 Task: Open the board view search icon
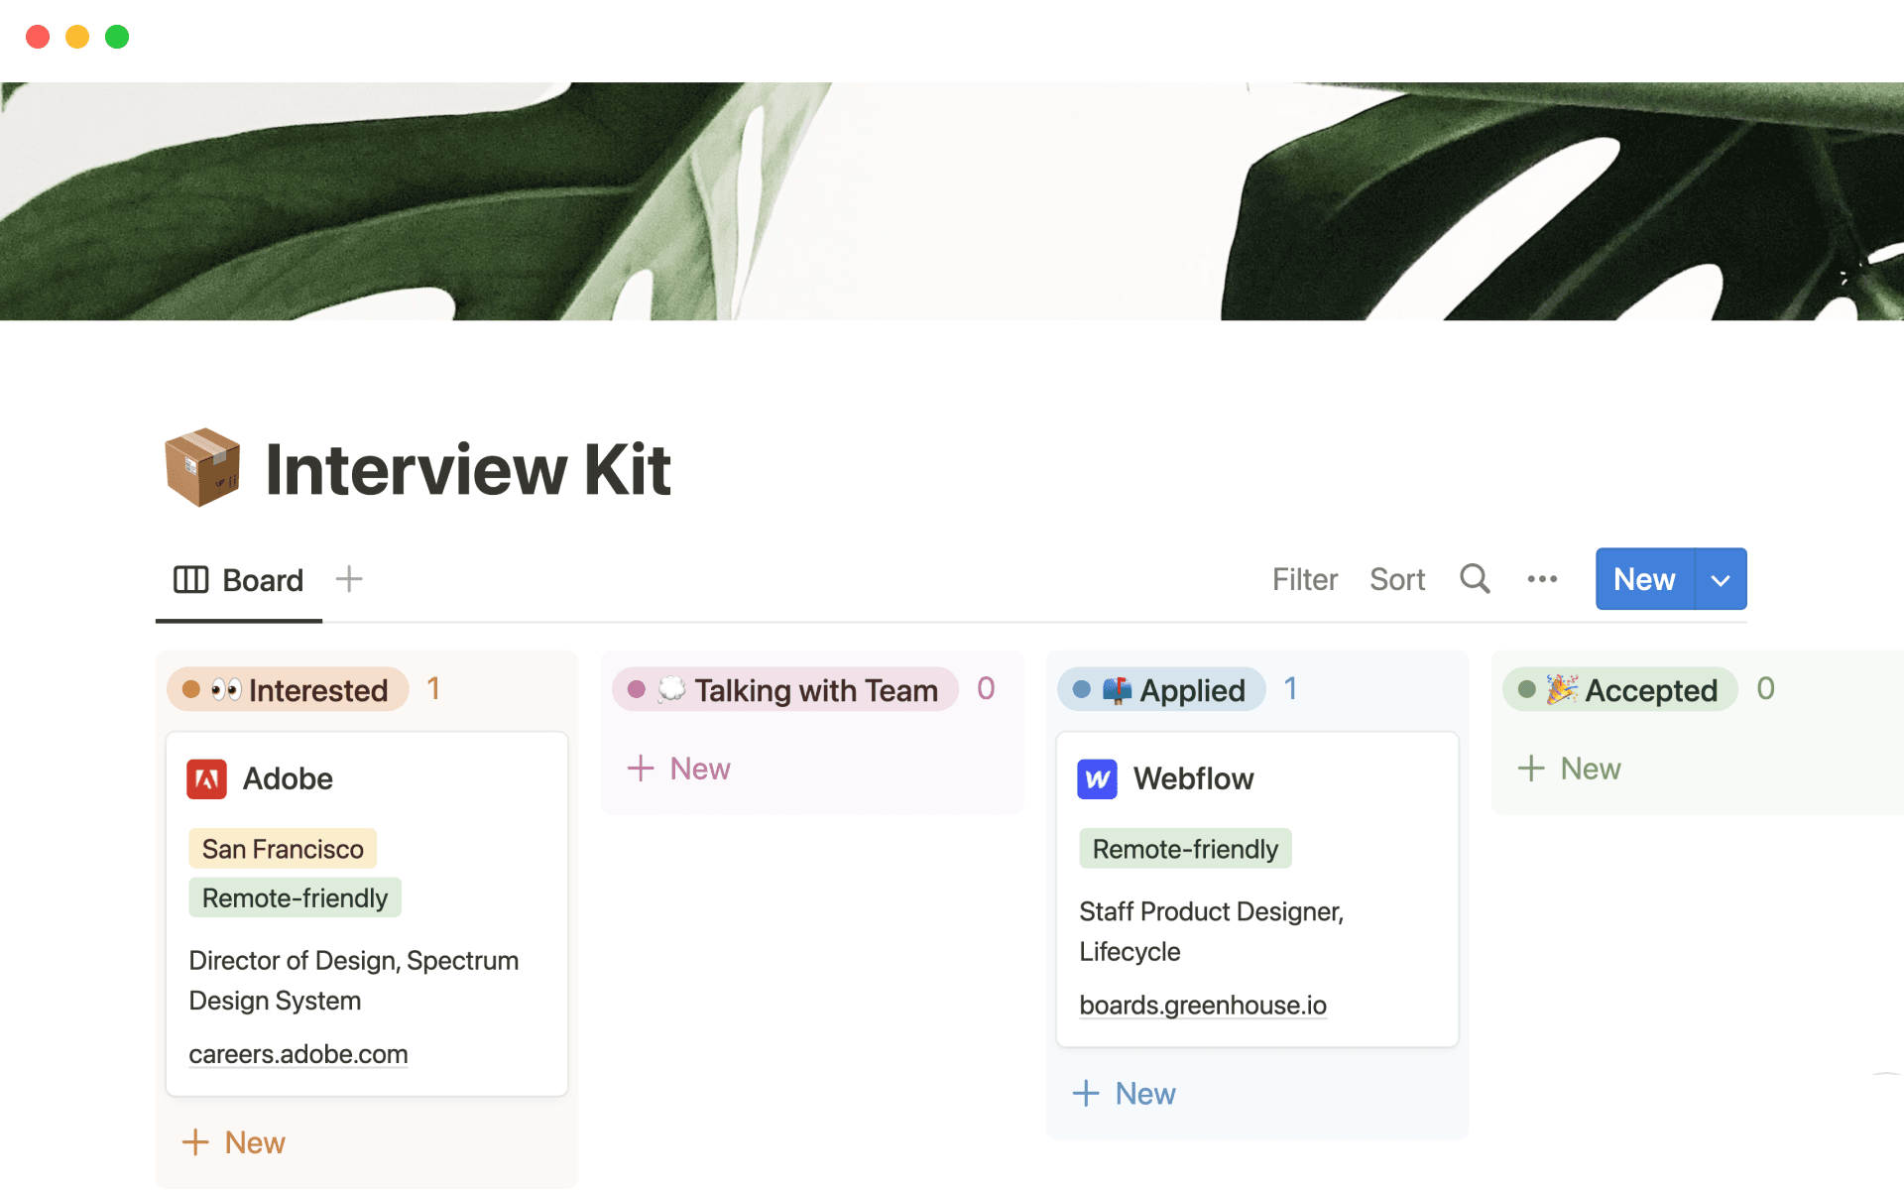[1475, 579]
